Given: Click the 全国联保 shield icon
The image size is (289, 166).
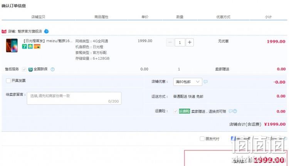Looking at the screenshot, I should coord(30,69).
